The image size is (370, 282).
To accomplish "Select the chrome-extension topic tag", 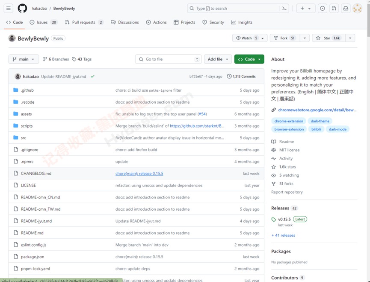I will pos(289,121).
